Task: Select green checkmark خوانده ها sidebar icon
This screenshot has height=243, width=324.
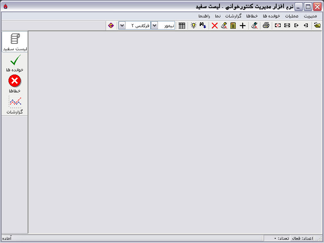Action: coord(15,63)
